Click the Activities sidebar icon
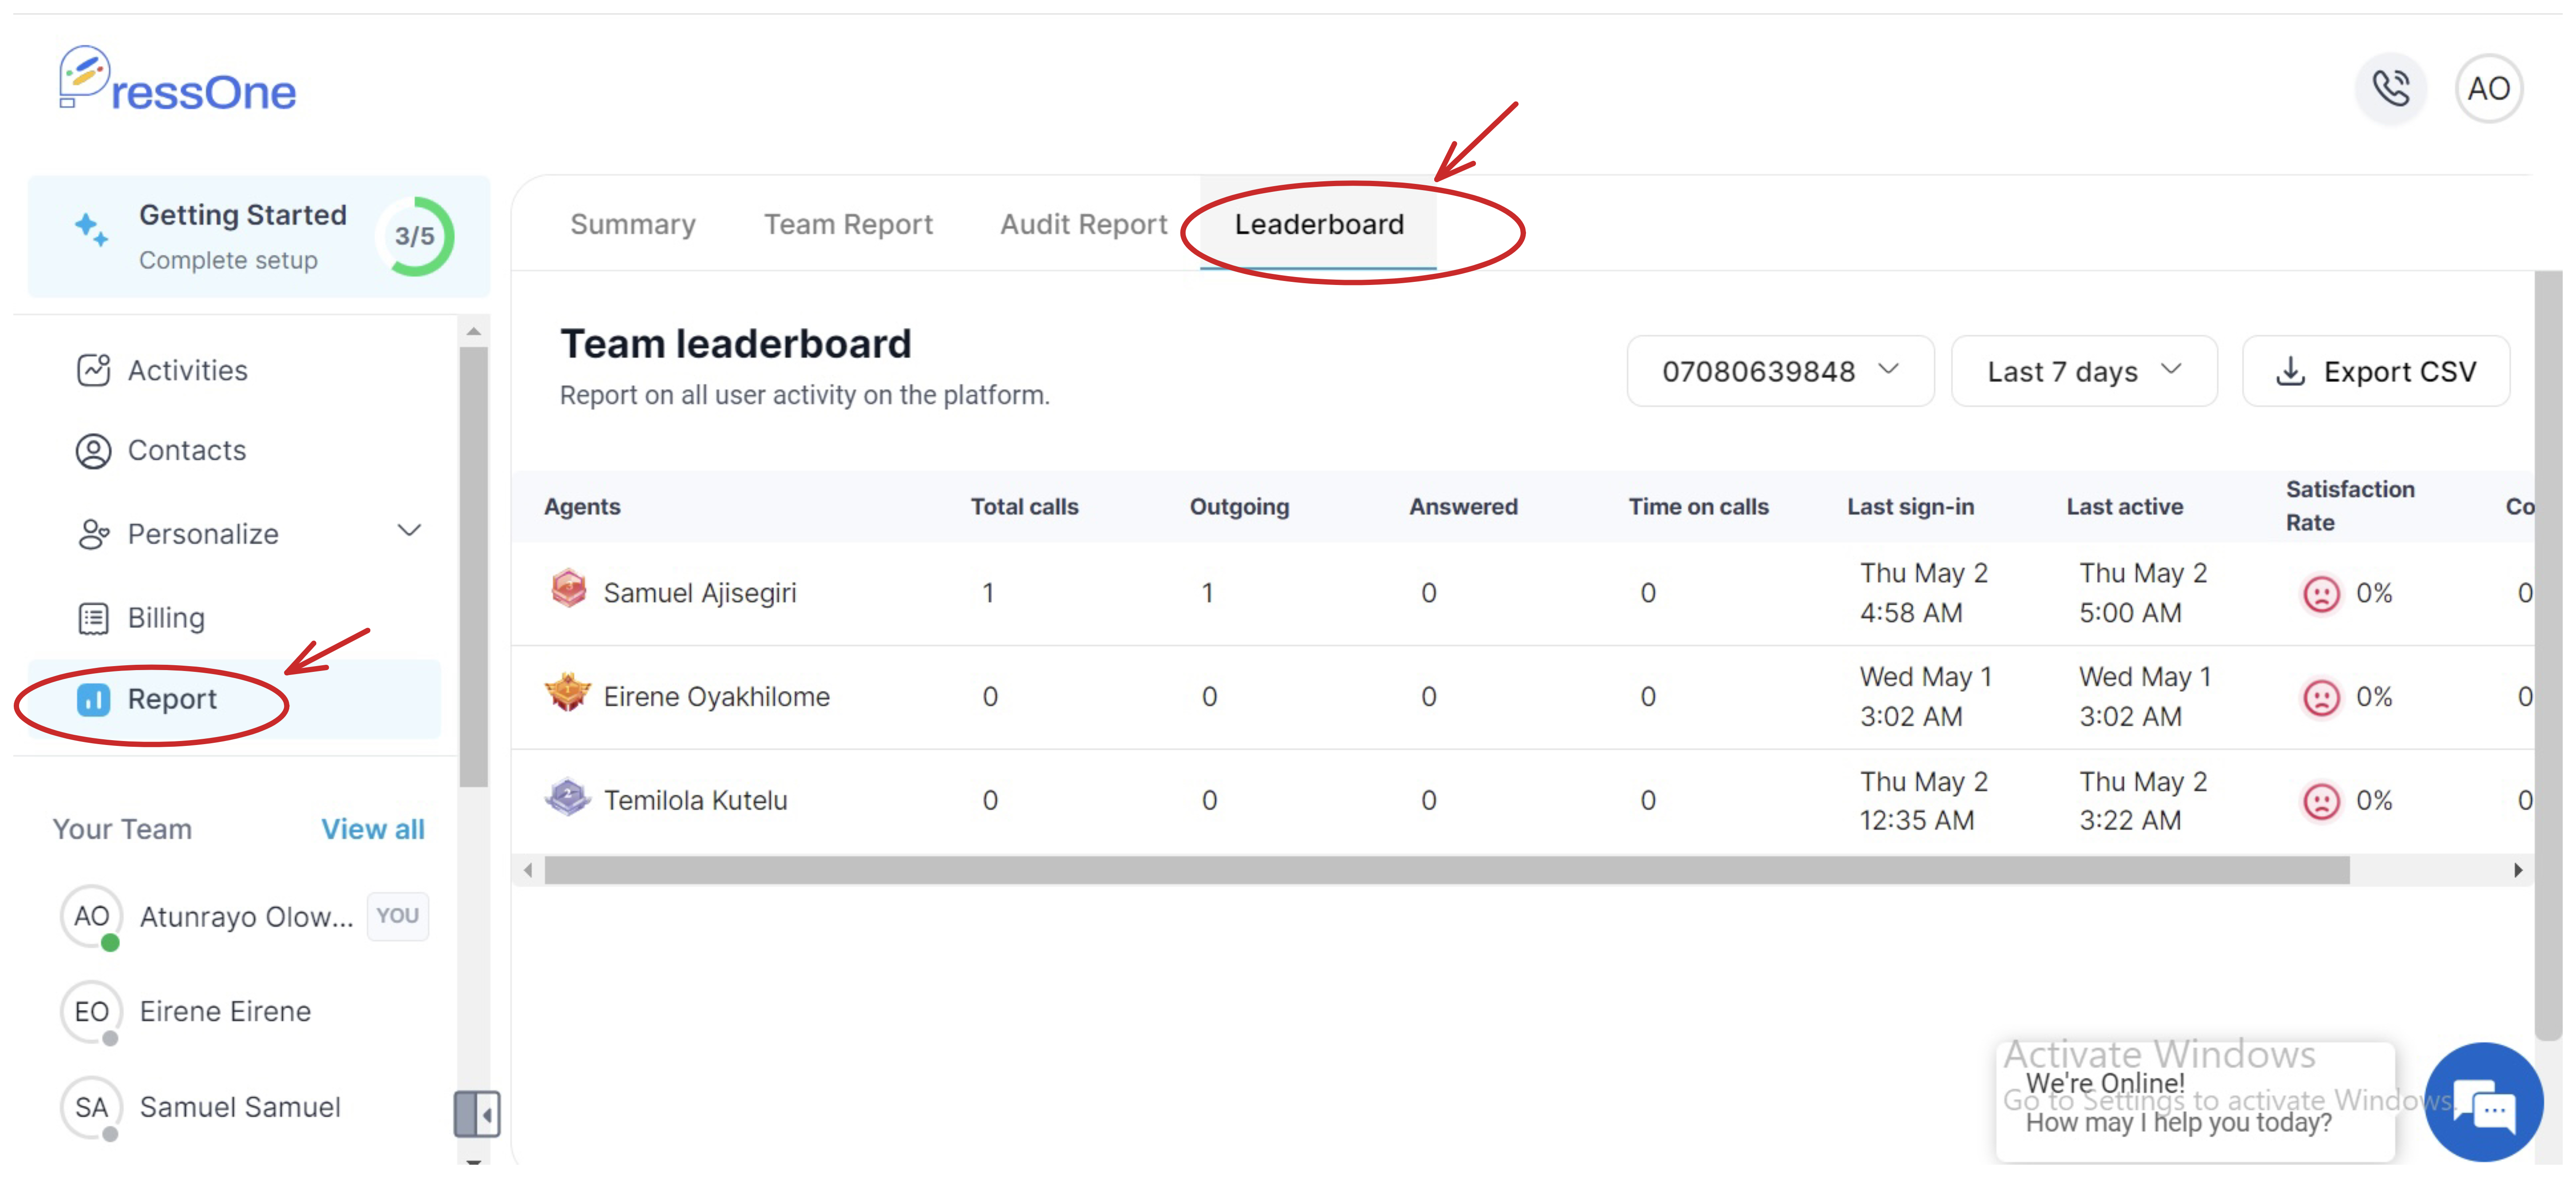This screenshot has height=1178, width=2576. coord(93,370)
